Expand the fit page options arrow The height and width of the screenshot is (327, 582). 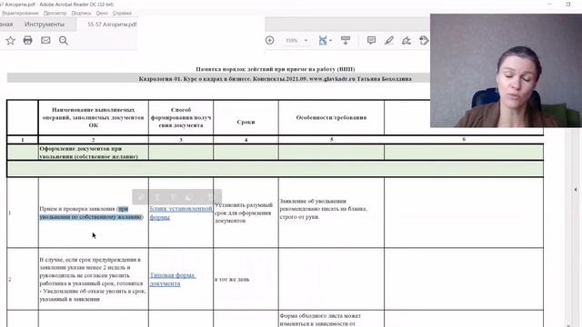click(330, 40)
